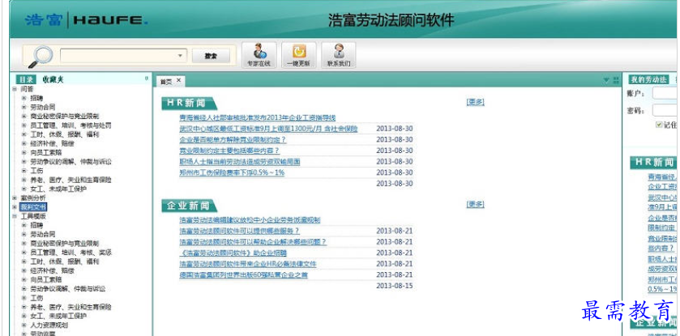Screen dimensions: 680x336
Task: Open the 更多 link beside 企业新闻
Action: pyautogui.click(x=475, y=204)
